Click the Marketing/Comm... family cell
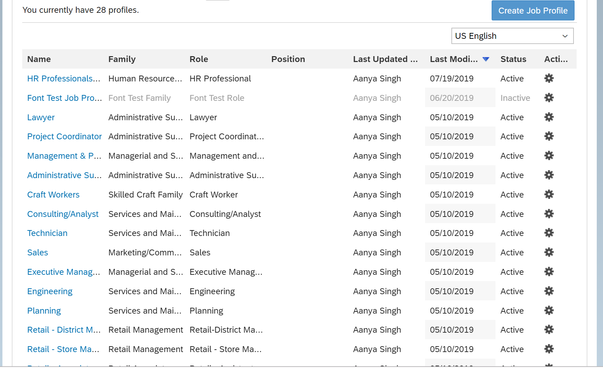Screen dimensions: 603x368 point(145,253)
